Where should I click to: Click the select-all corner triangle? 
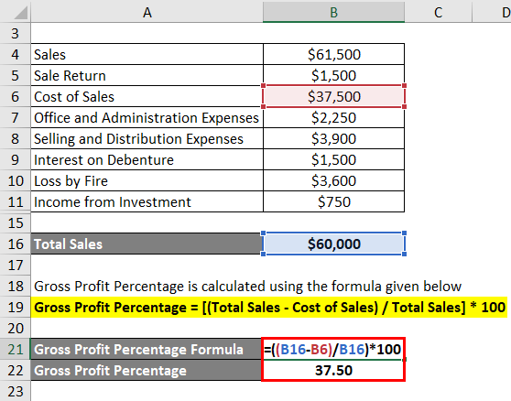pyautogui.click(x=21, y=13)
